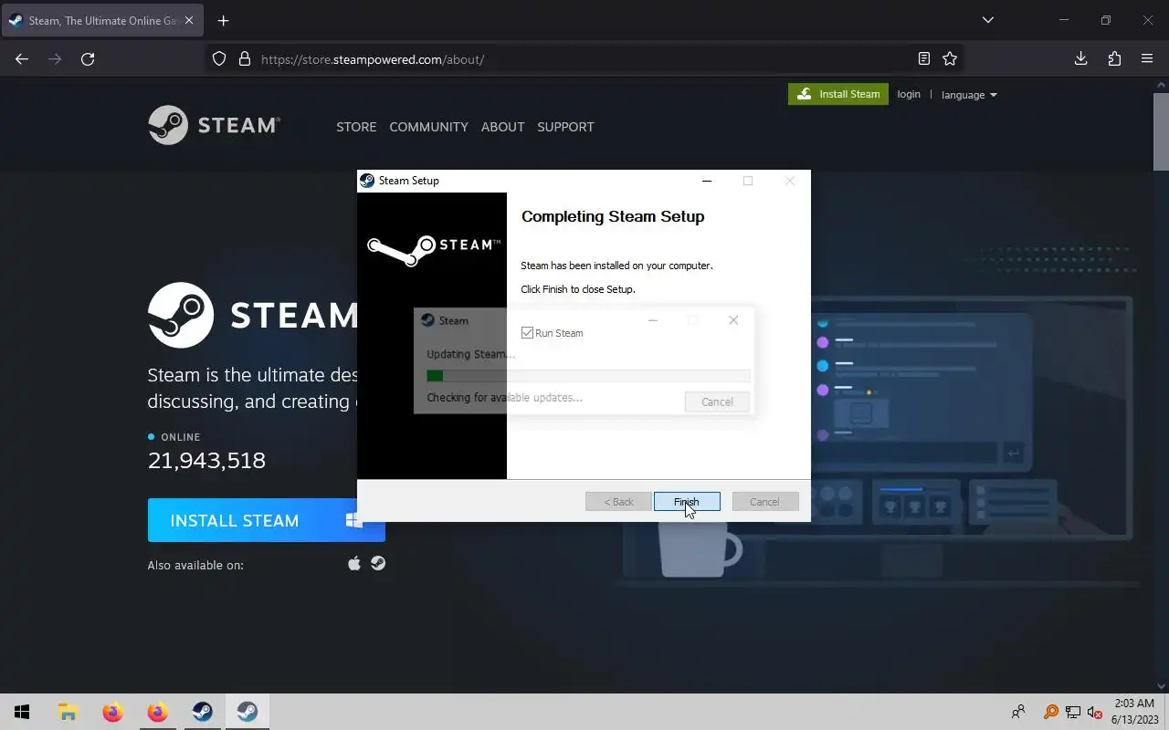
Task: Toggle reader view icon
Action: point(924,59)
